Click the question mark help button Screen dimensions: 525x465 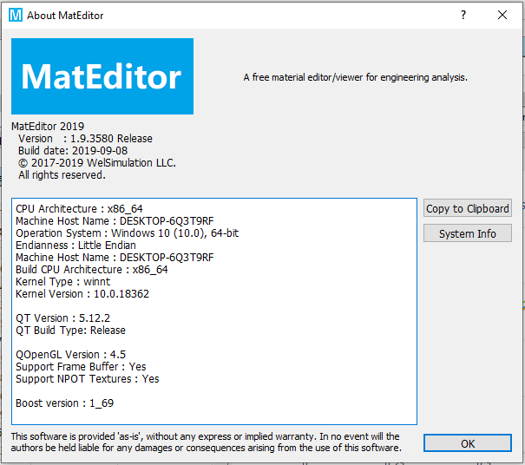463,15
